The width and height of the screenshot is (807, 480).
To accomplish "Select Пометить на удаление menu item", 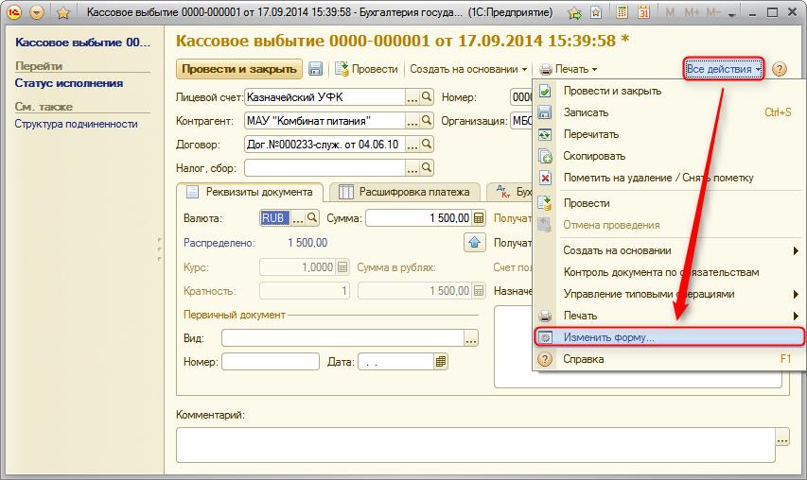I will coord(669,178).
